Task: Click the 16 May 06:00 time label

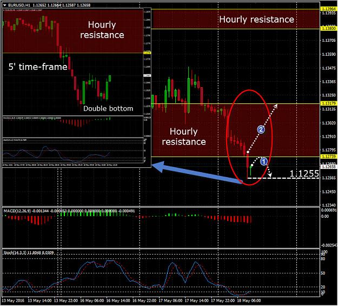Action: tap(92, 301)
